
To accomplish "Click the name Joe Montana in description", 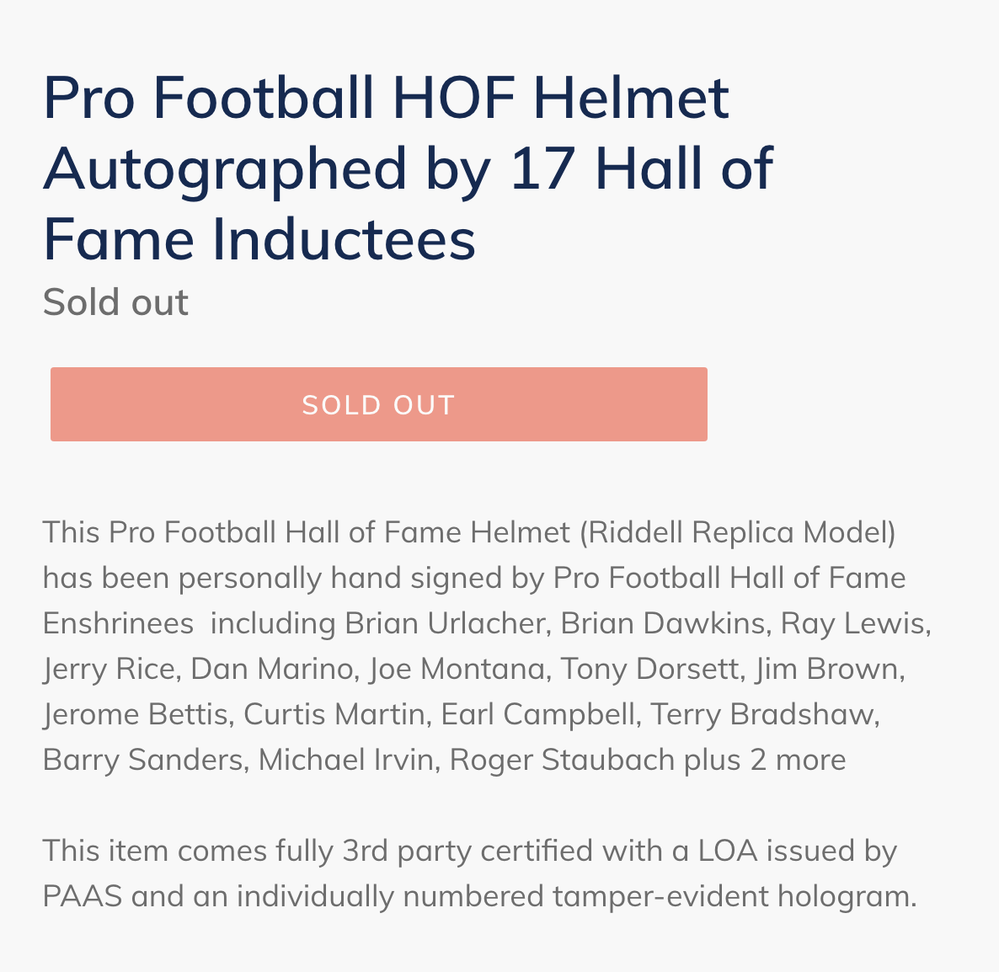I will [457, 669].
